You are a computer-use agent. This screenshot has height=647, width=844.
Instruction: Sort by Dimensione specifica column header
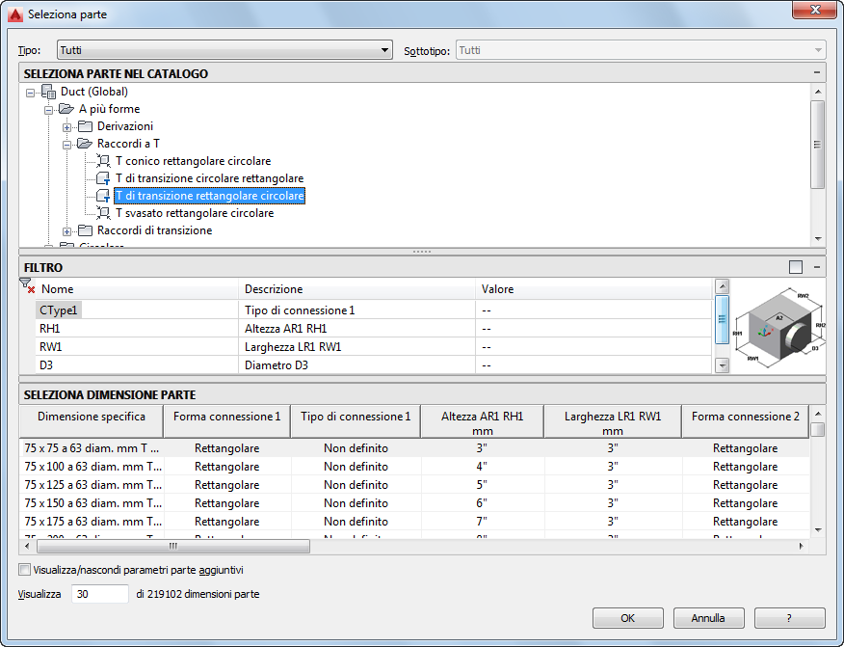point(91,421)
